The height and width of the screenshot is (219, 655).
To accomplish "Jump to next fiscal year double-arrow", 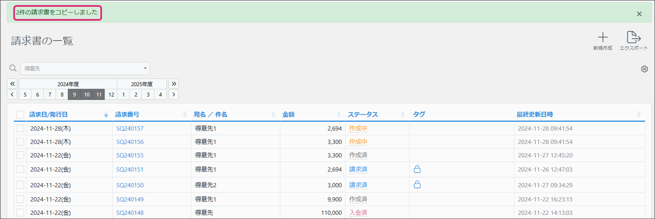I will 174,84.
